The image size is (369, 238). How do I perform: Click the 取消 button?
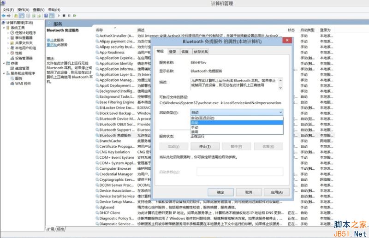249,192
